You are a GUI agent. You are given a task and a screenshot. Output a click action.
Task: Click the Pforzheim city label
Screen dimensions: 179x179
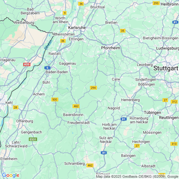coord(111,48)
